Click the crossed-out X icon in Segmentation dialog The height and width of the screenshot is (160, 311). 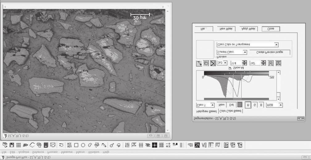click(213, 63)
